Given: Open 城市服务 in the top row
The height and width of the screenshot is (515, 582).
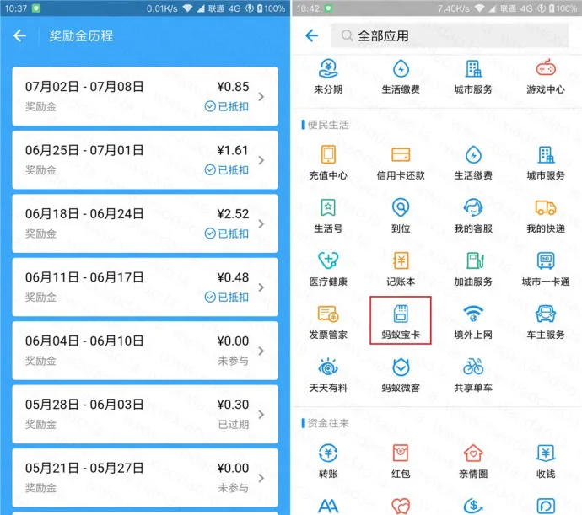Looking at the screenshot, I should click(473, 68).
